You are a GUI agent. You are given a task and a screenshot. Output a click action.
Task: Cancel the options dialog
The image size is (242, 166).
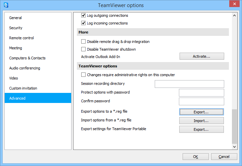224,157
